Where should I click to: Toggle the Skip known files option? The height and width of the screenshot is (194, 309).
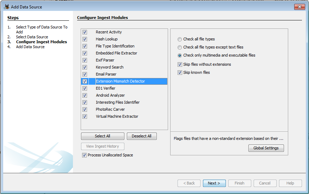click(x=180, y=73)
